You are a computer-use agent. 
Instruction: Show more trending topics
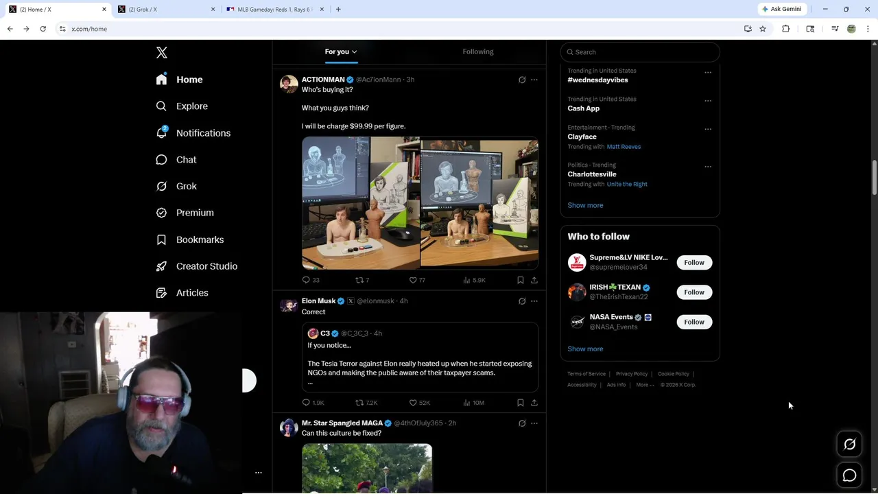[x=585, y=205]
